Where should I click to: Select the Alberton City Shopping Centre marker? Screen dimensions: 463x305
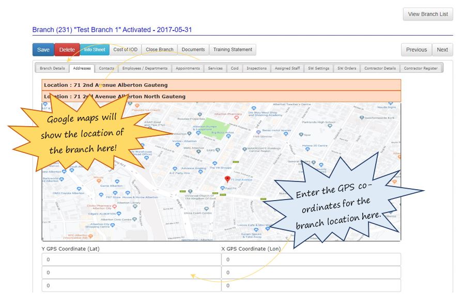tap(113, 225)
